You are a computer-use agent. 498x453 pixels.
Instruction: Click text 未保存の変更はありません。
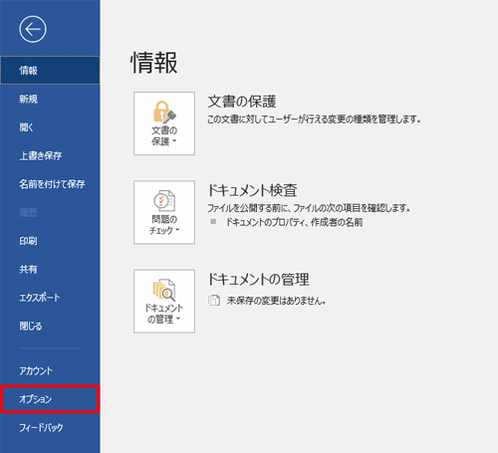[x=276, y=301]
